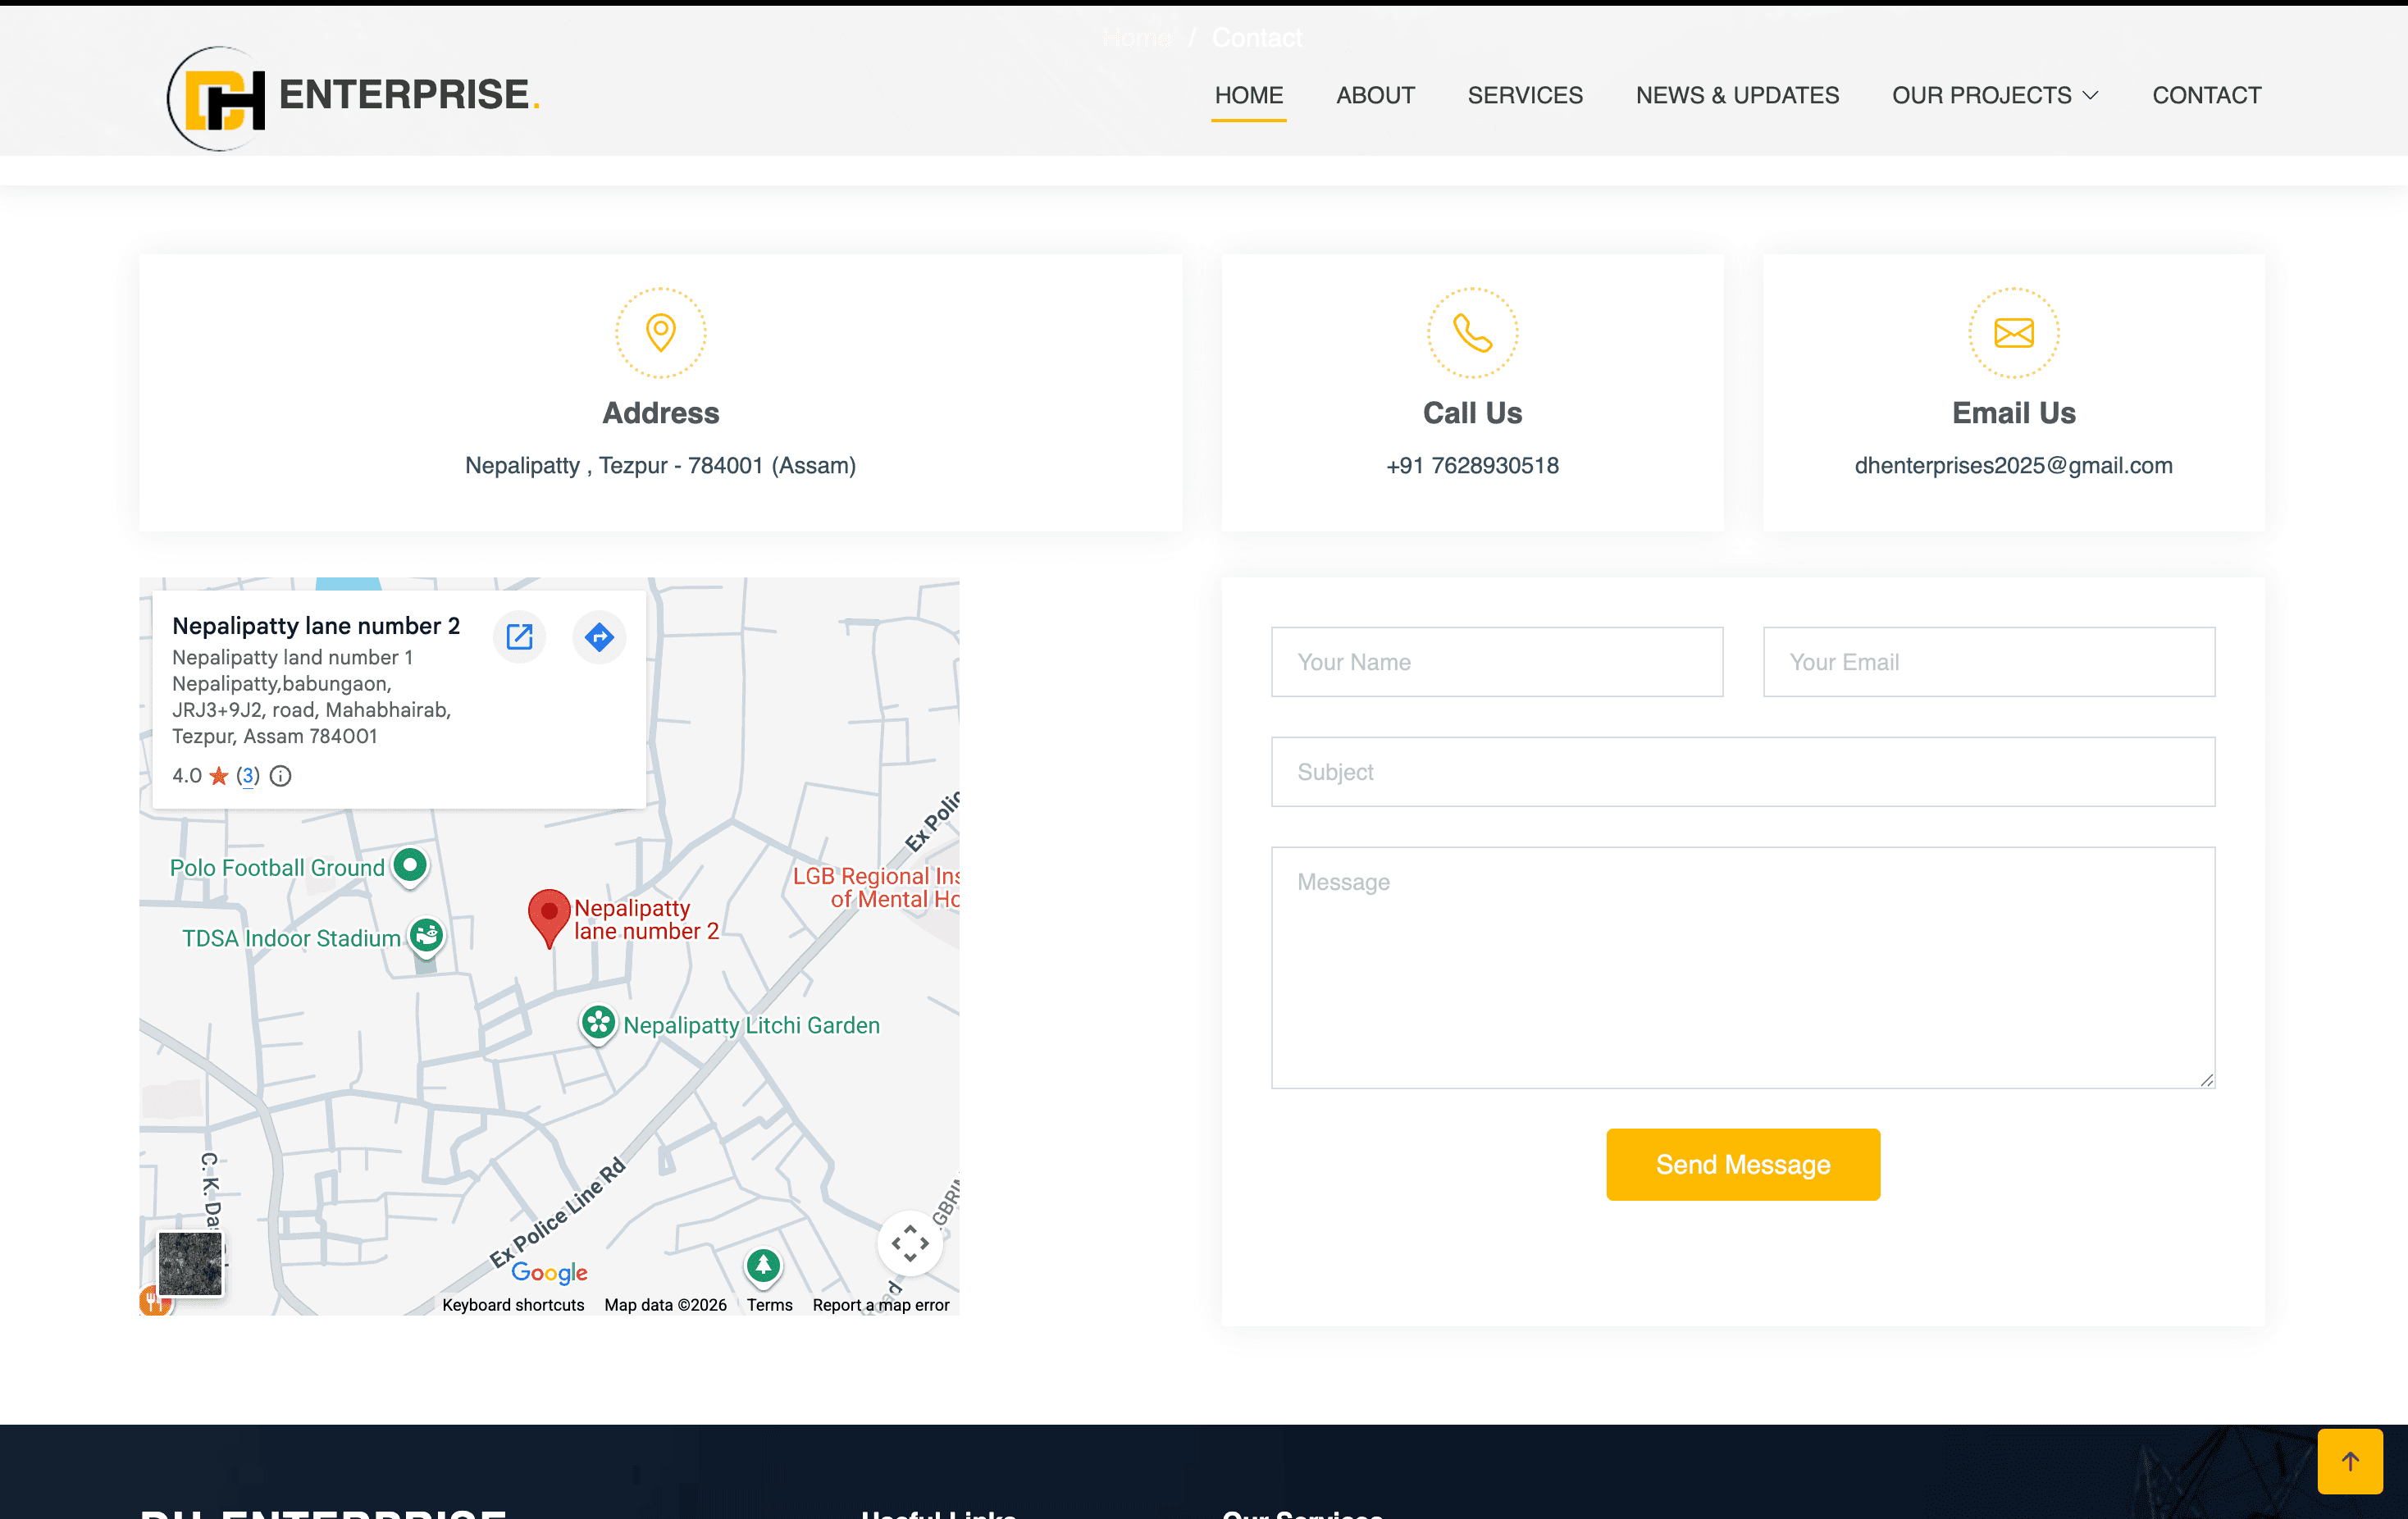
Task: Click the Address location pin icon
Action: 660,332
